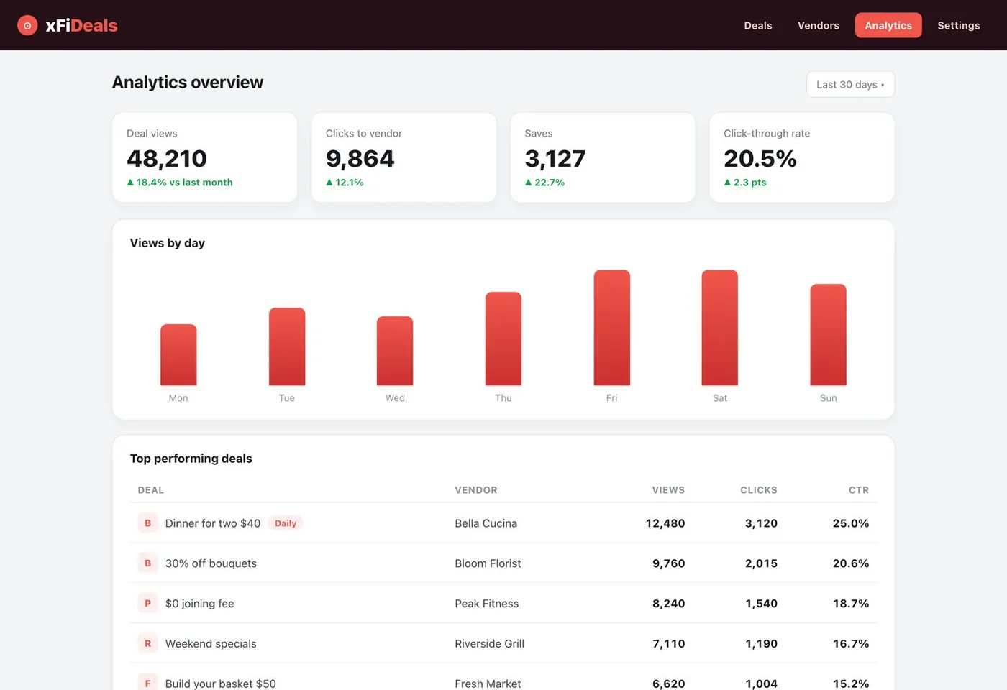Image resolution: width=1007 pixels, height=690 pixels.
Task: Select the Analytics nav tab
Action: 888,25
